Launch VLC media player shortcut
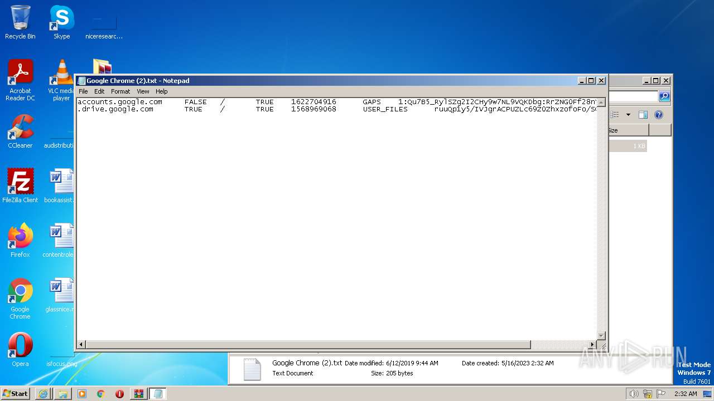714x401 pixels. (x=61, y=80)
